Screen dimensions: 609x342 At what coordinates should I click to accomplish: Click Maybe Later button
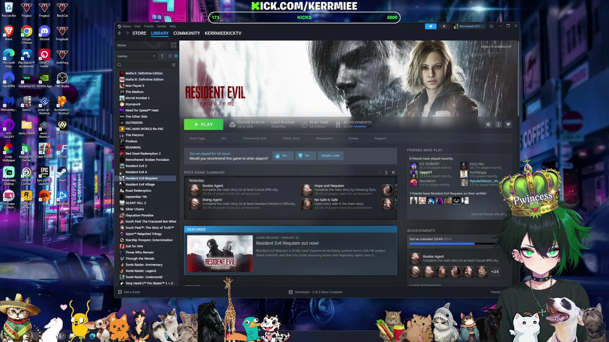(x=330, y=155)
